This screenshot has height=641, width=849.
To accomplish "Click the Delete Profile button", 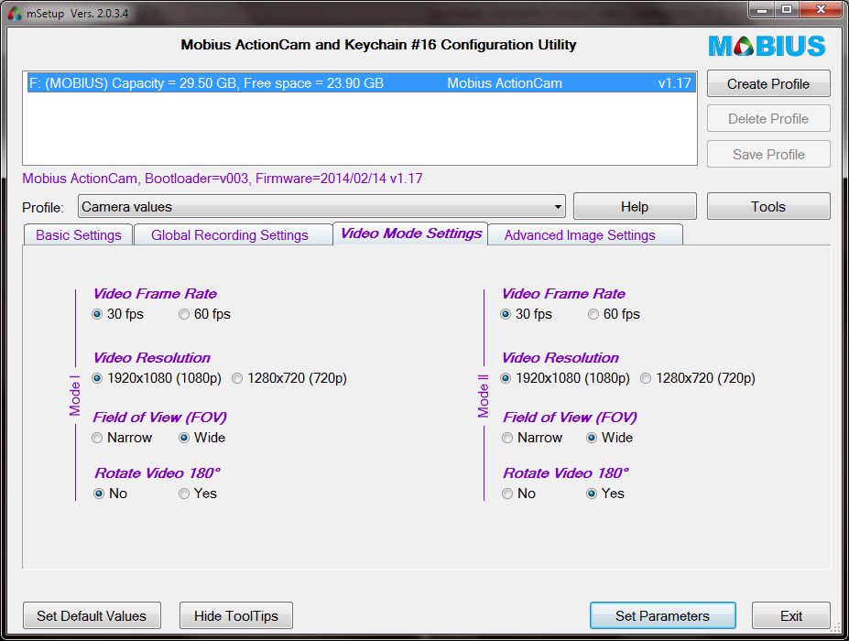I will pyautogui.click(x=768, y=118).
